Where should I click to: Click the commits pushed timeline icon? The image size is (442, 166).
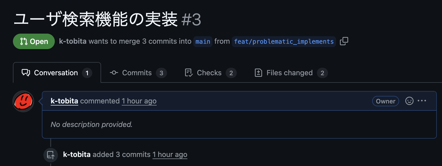coord(51,155)
